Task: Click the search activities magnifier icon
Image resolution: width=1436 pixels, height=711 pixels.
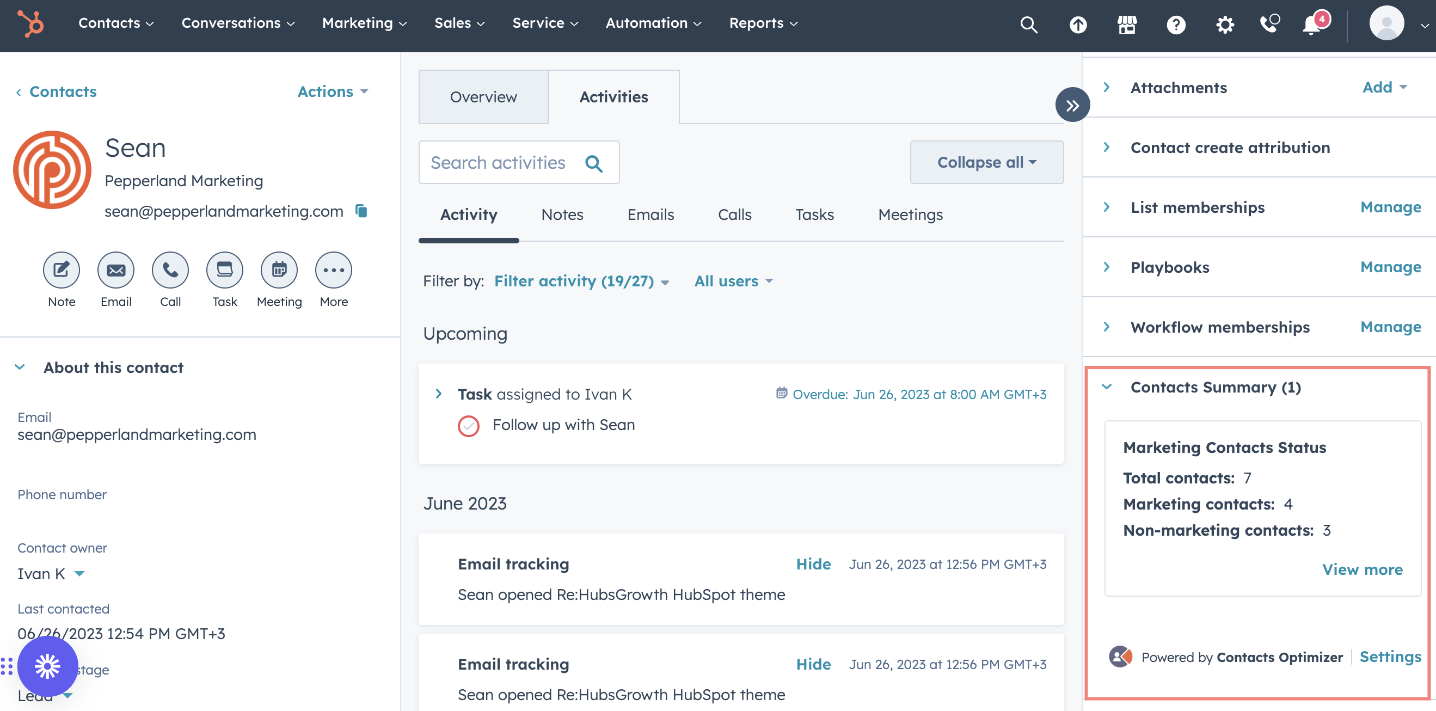Action: 594,163
